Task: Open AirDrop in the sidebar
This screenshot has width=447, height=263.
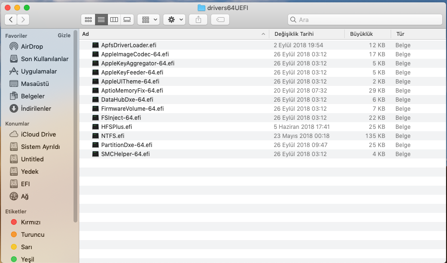Action: click(x=32, y=47)
